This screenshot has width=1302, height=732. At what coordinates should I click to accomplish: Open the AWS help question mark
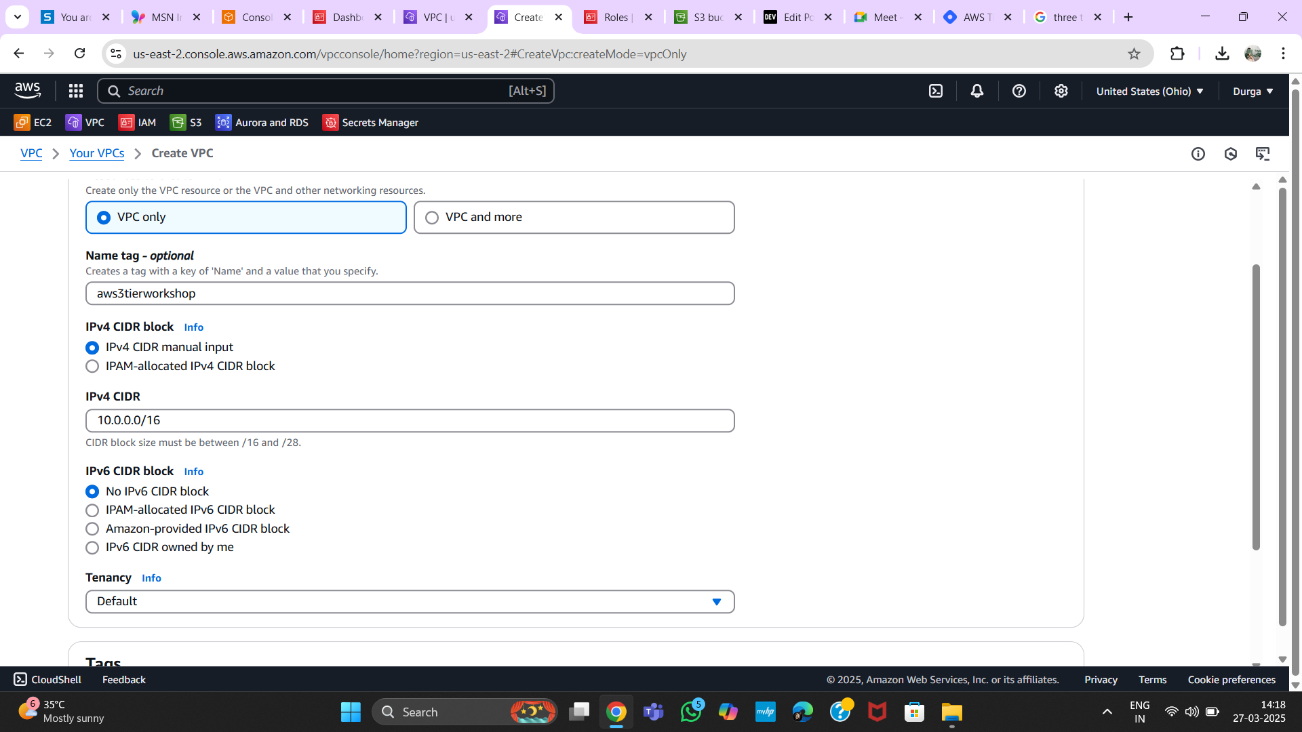pos(1019,91)
